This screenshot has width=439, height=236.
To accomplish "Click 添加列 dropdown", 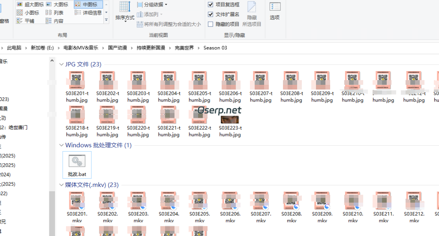I will coord(150,14).
